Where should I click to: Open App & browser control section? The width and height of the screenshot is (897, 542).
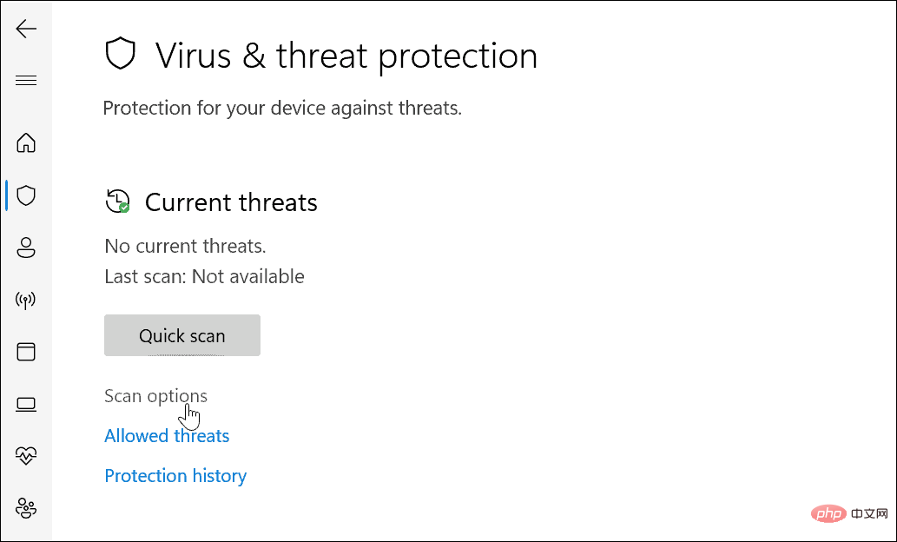pyautogui.click(x=26, y=352)
